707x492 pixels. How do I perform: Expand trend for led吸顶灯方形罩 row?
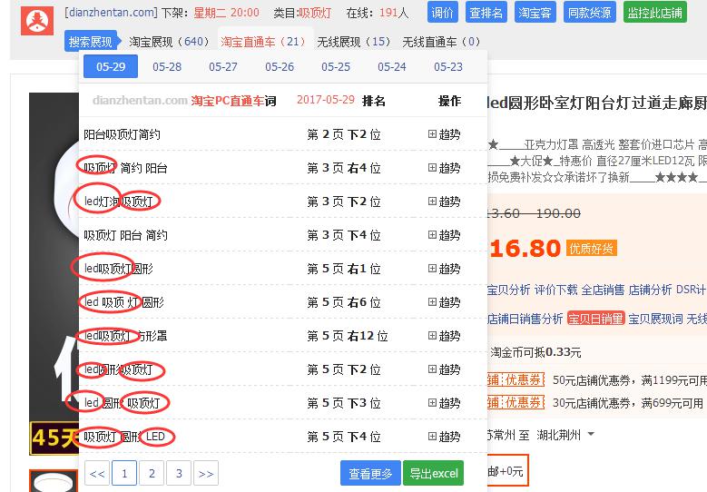click(444, 336)
